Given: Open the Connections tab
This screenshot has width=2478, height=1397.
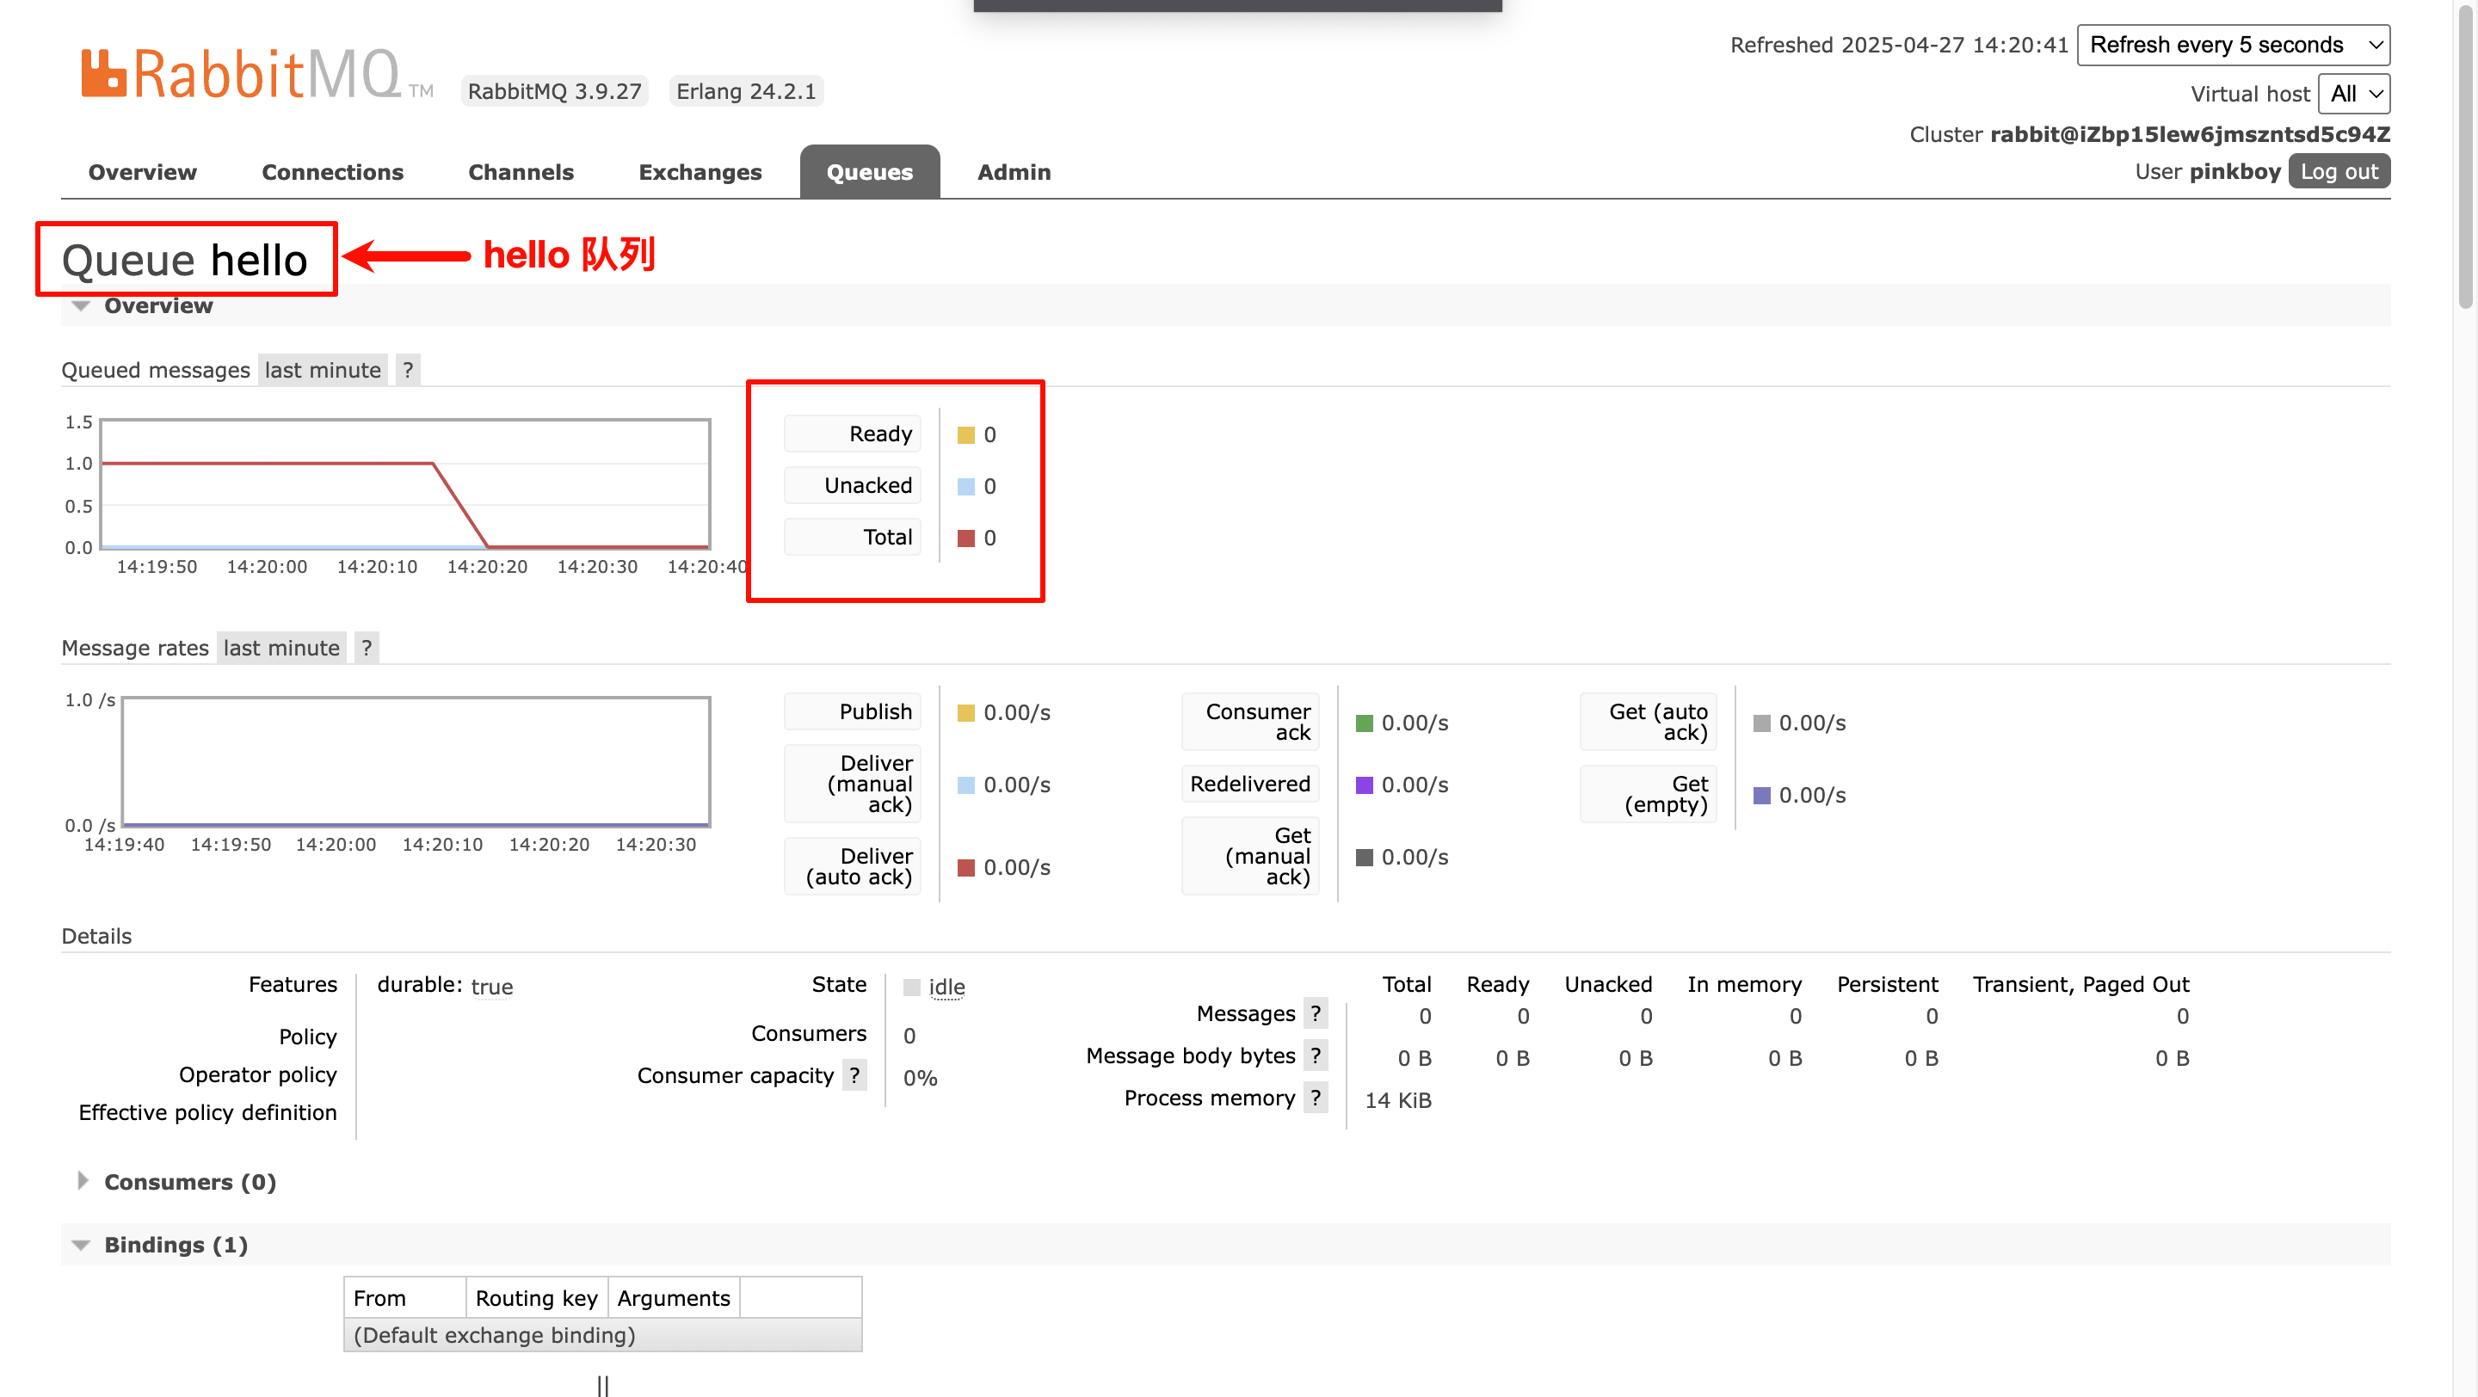Looking at the screenshot, I should coord(332,172).
